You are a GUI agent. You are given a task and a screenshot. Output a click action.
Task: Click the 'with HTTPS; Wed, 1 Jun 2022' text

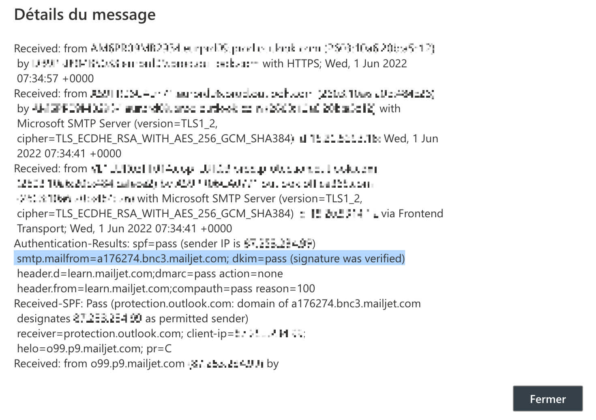(335, 64)
